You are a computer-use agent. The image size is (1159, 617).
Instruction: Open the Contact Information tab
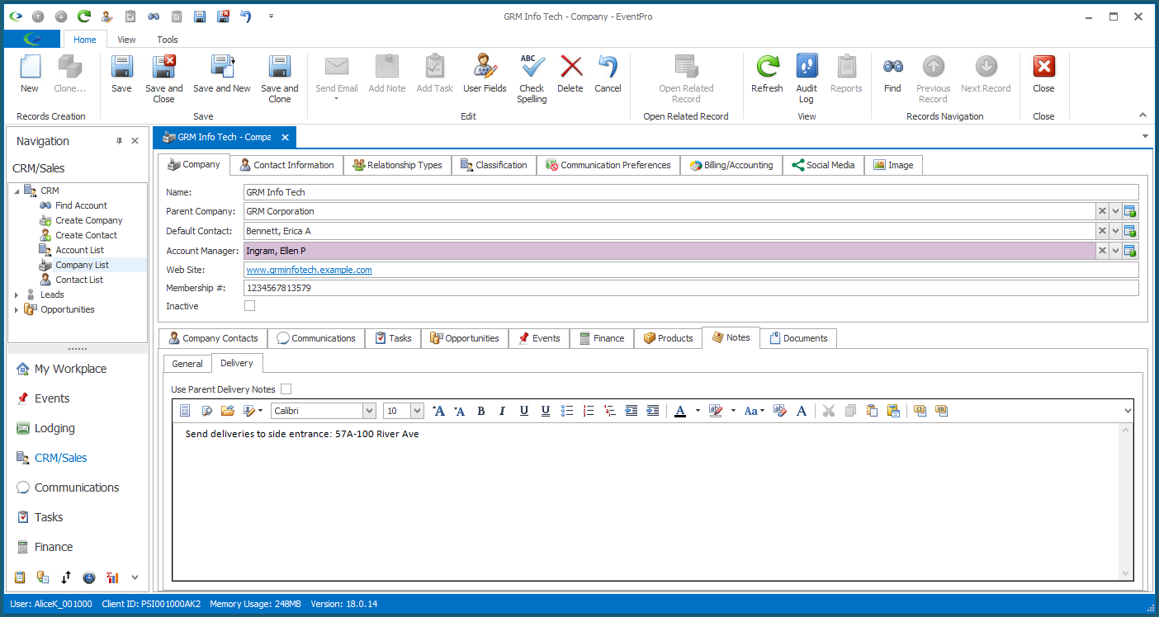pyautogui.click(x=286, y=165)
